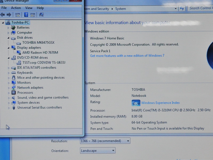This screenshot has width=213, height=160.
Task: Open the Help menu in Device Manager
Action: (40, 8)
